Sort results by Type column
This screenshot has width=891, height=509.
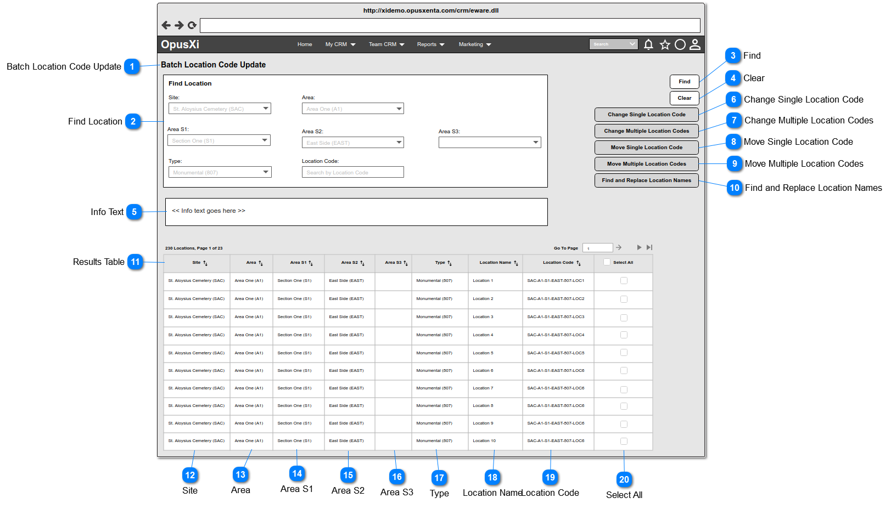coord(450,263)
